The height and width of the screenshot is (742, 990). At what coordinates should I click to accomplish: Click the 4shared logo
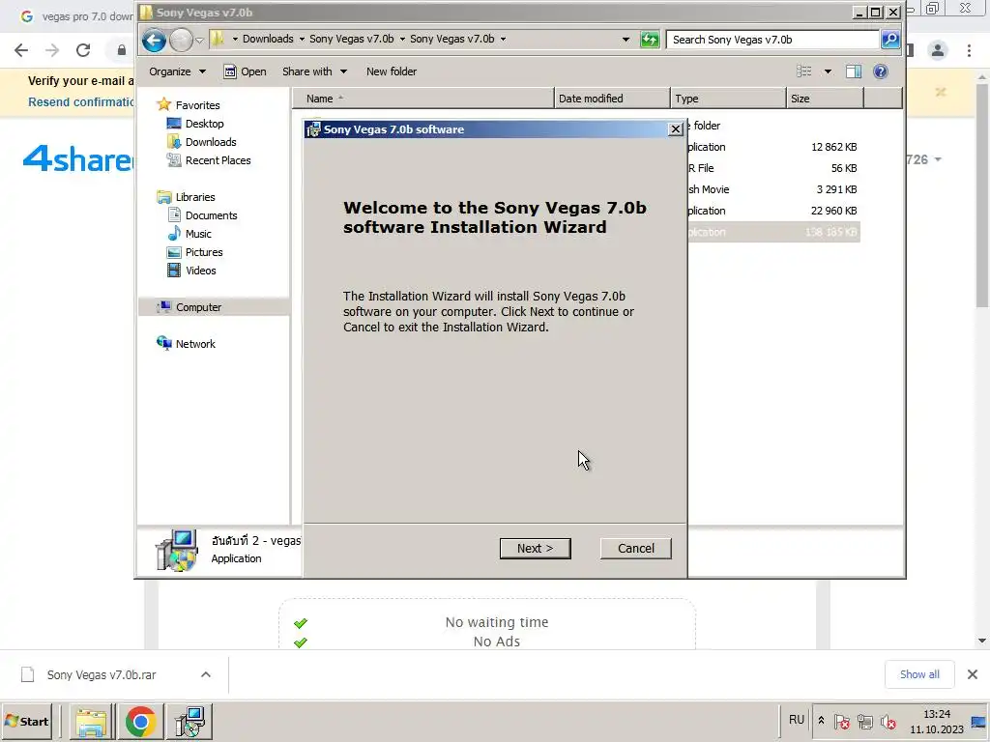[x=77, y=158]
